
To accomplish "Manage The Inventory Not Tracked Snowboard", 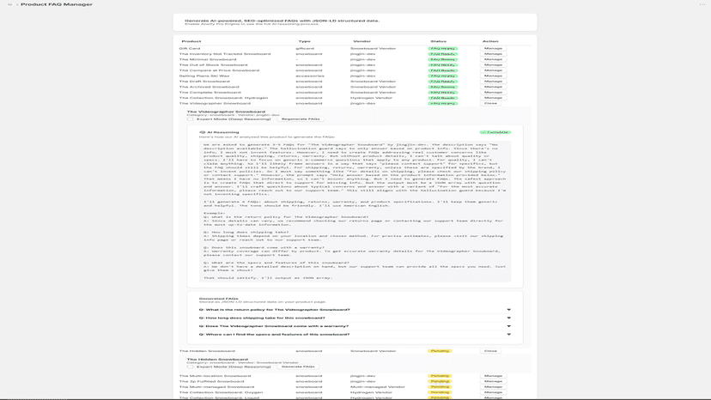I will pyautogui.click(x=494, y=54).
